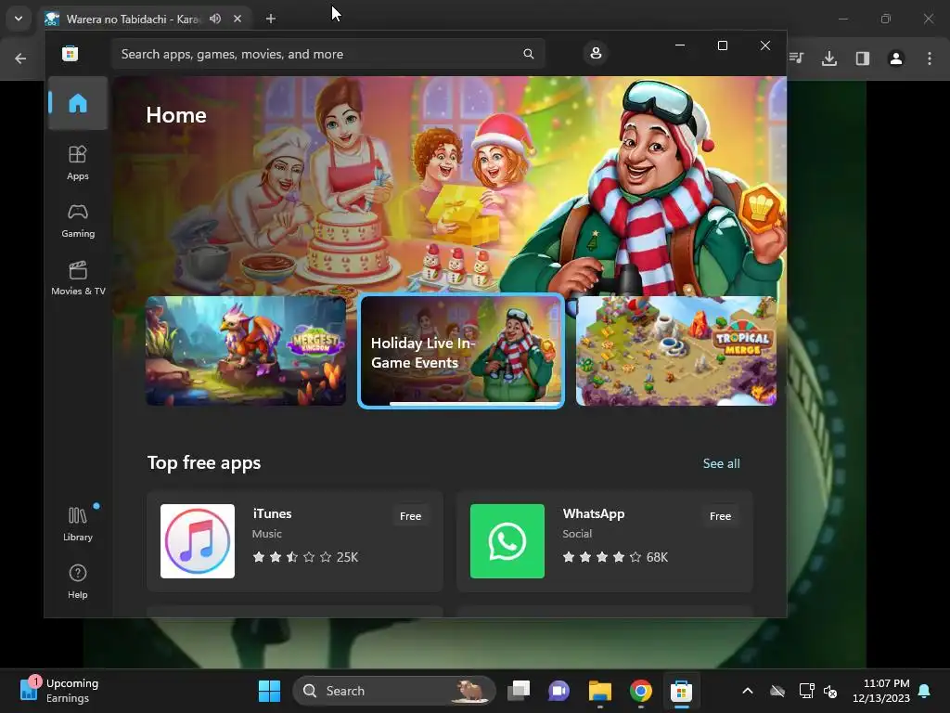Open the Teams Chat taskbar icon
950x713 pixels.
coord(558,691)
